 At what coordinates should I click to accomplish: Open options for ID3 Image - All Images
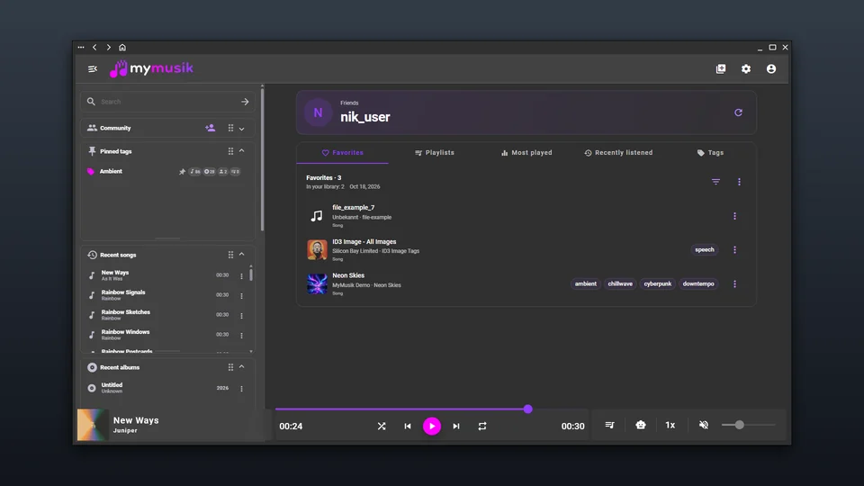(734, 249)
